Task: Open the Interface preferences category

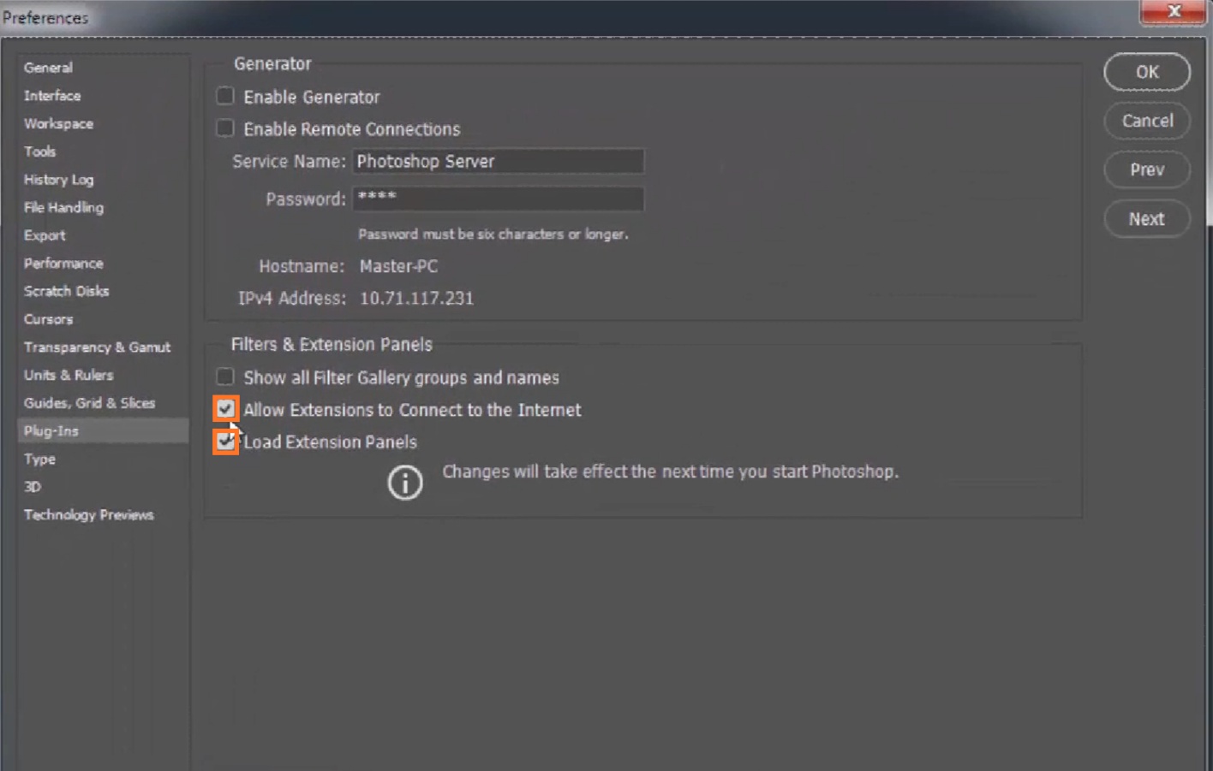Action: pyautogui.click(x=52, y=96)
